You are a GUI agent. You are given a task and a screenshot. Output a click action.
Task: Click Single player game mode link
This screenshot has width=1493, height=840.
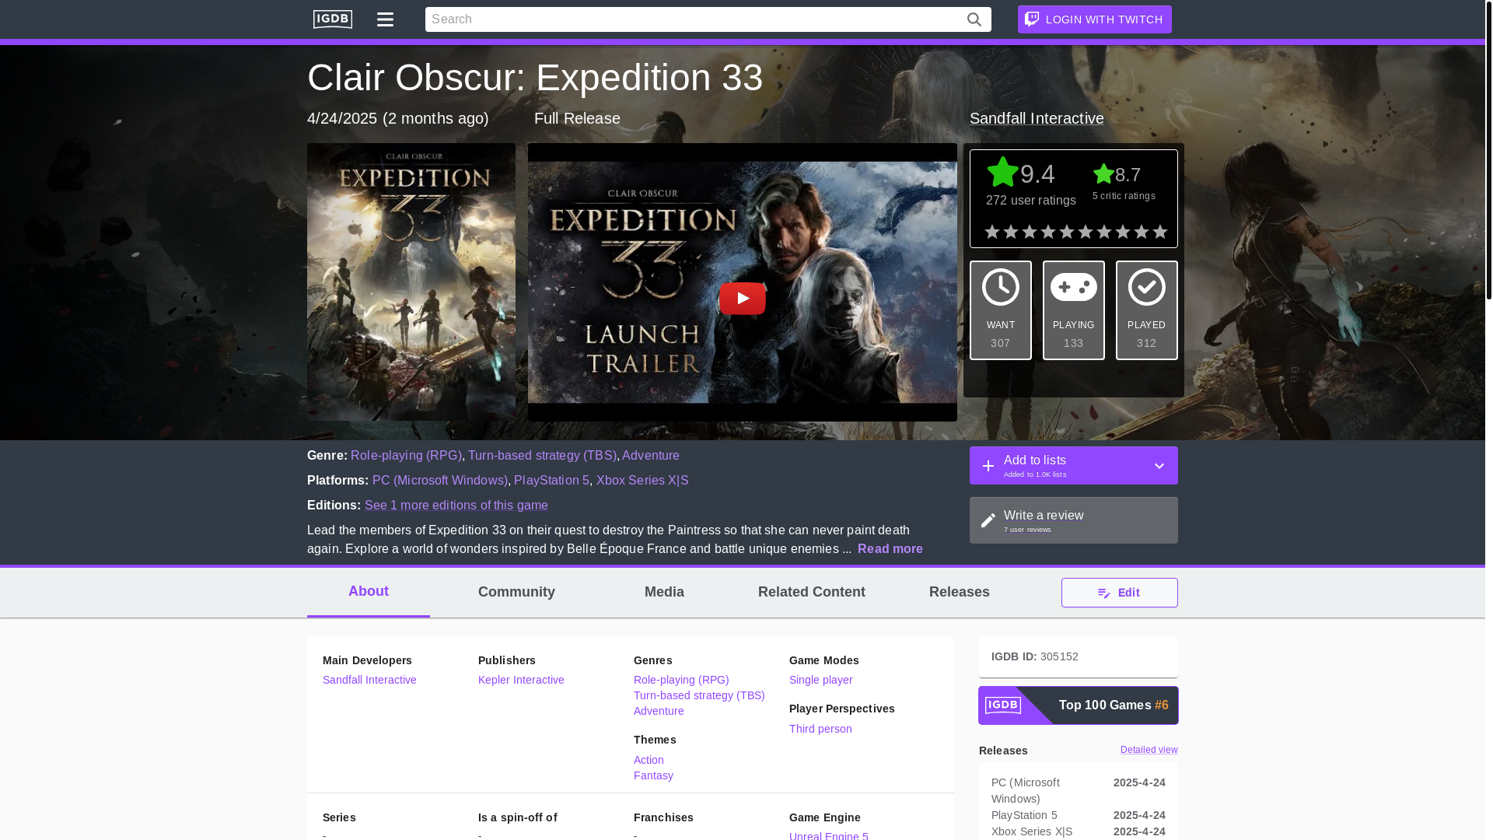(x=820, y=680)
